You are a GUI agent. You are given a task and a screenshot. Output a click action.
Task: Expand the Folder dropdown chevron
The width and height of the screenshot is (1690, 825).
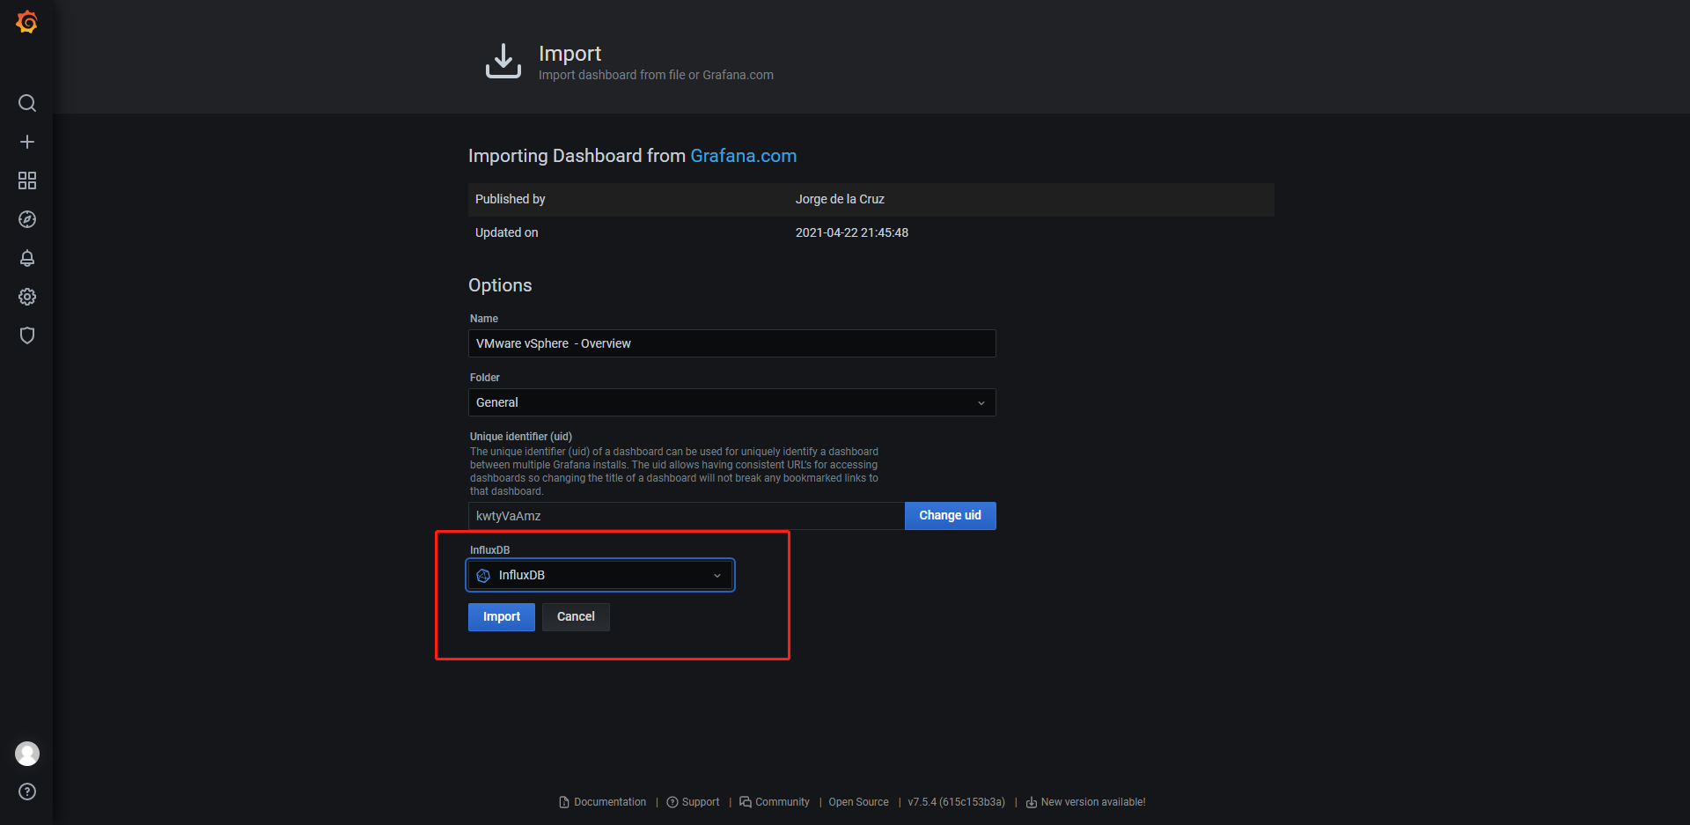point(981,403)
